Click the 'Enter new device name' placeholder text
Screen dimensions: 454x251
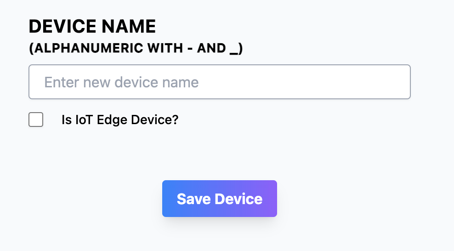coord(121,82)
